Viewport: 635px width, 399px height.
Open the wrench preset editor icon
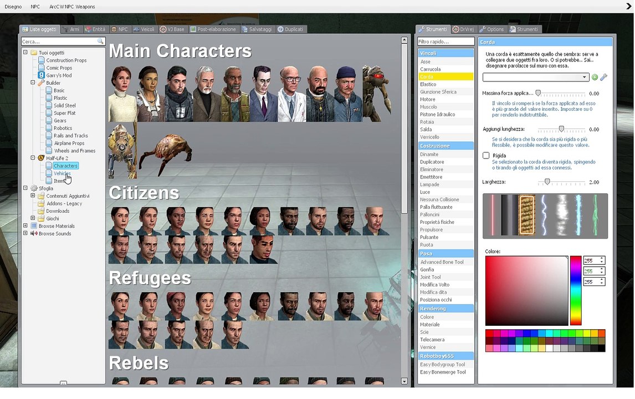(x=603, y=78)
